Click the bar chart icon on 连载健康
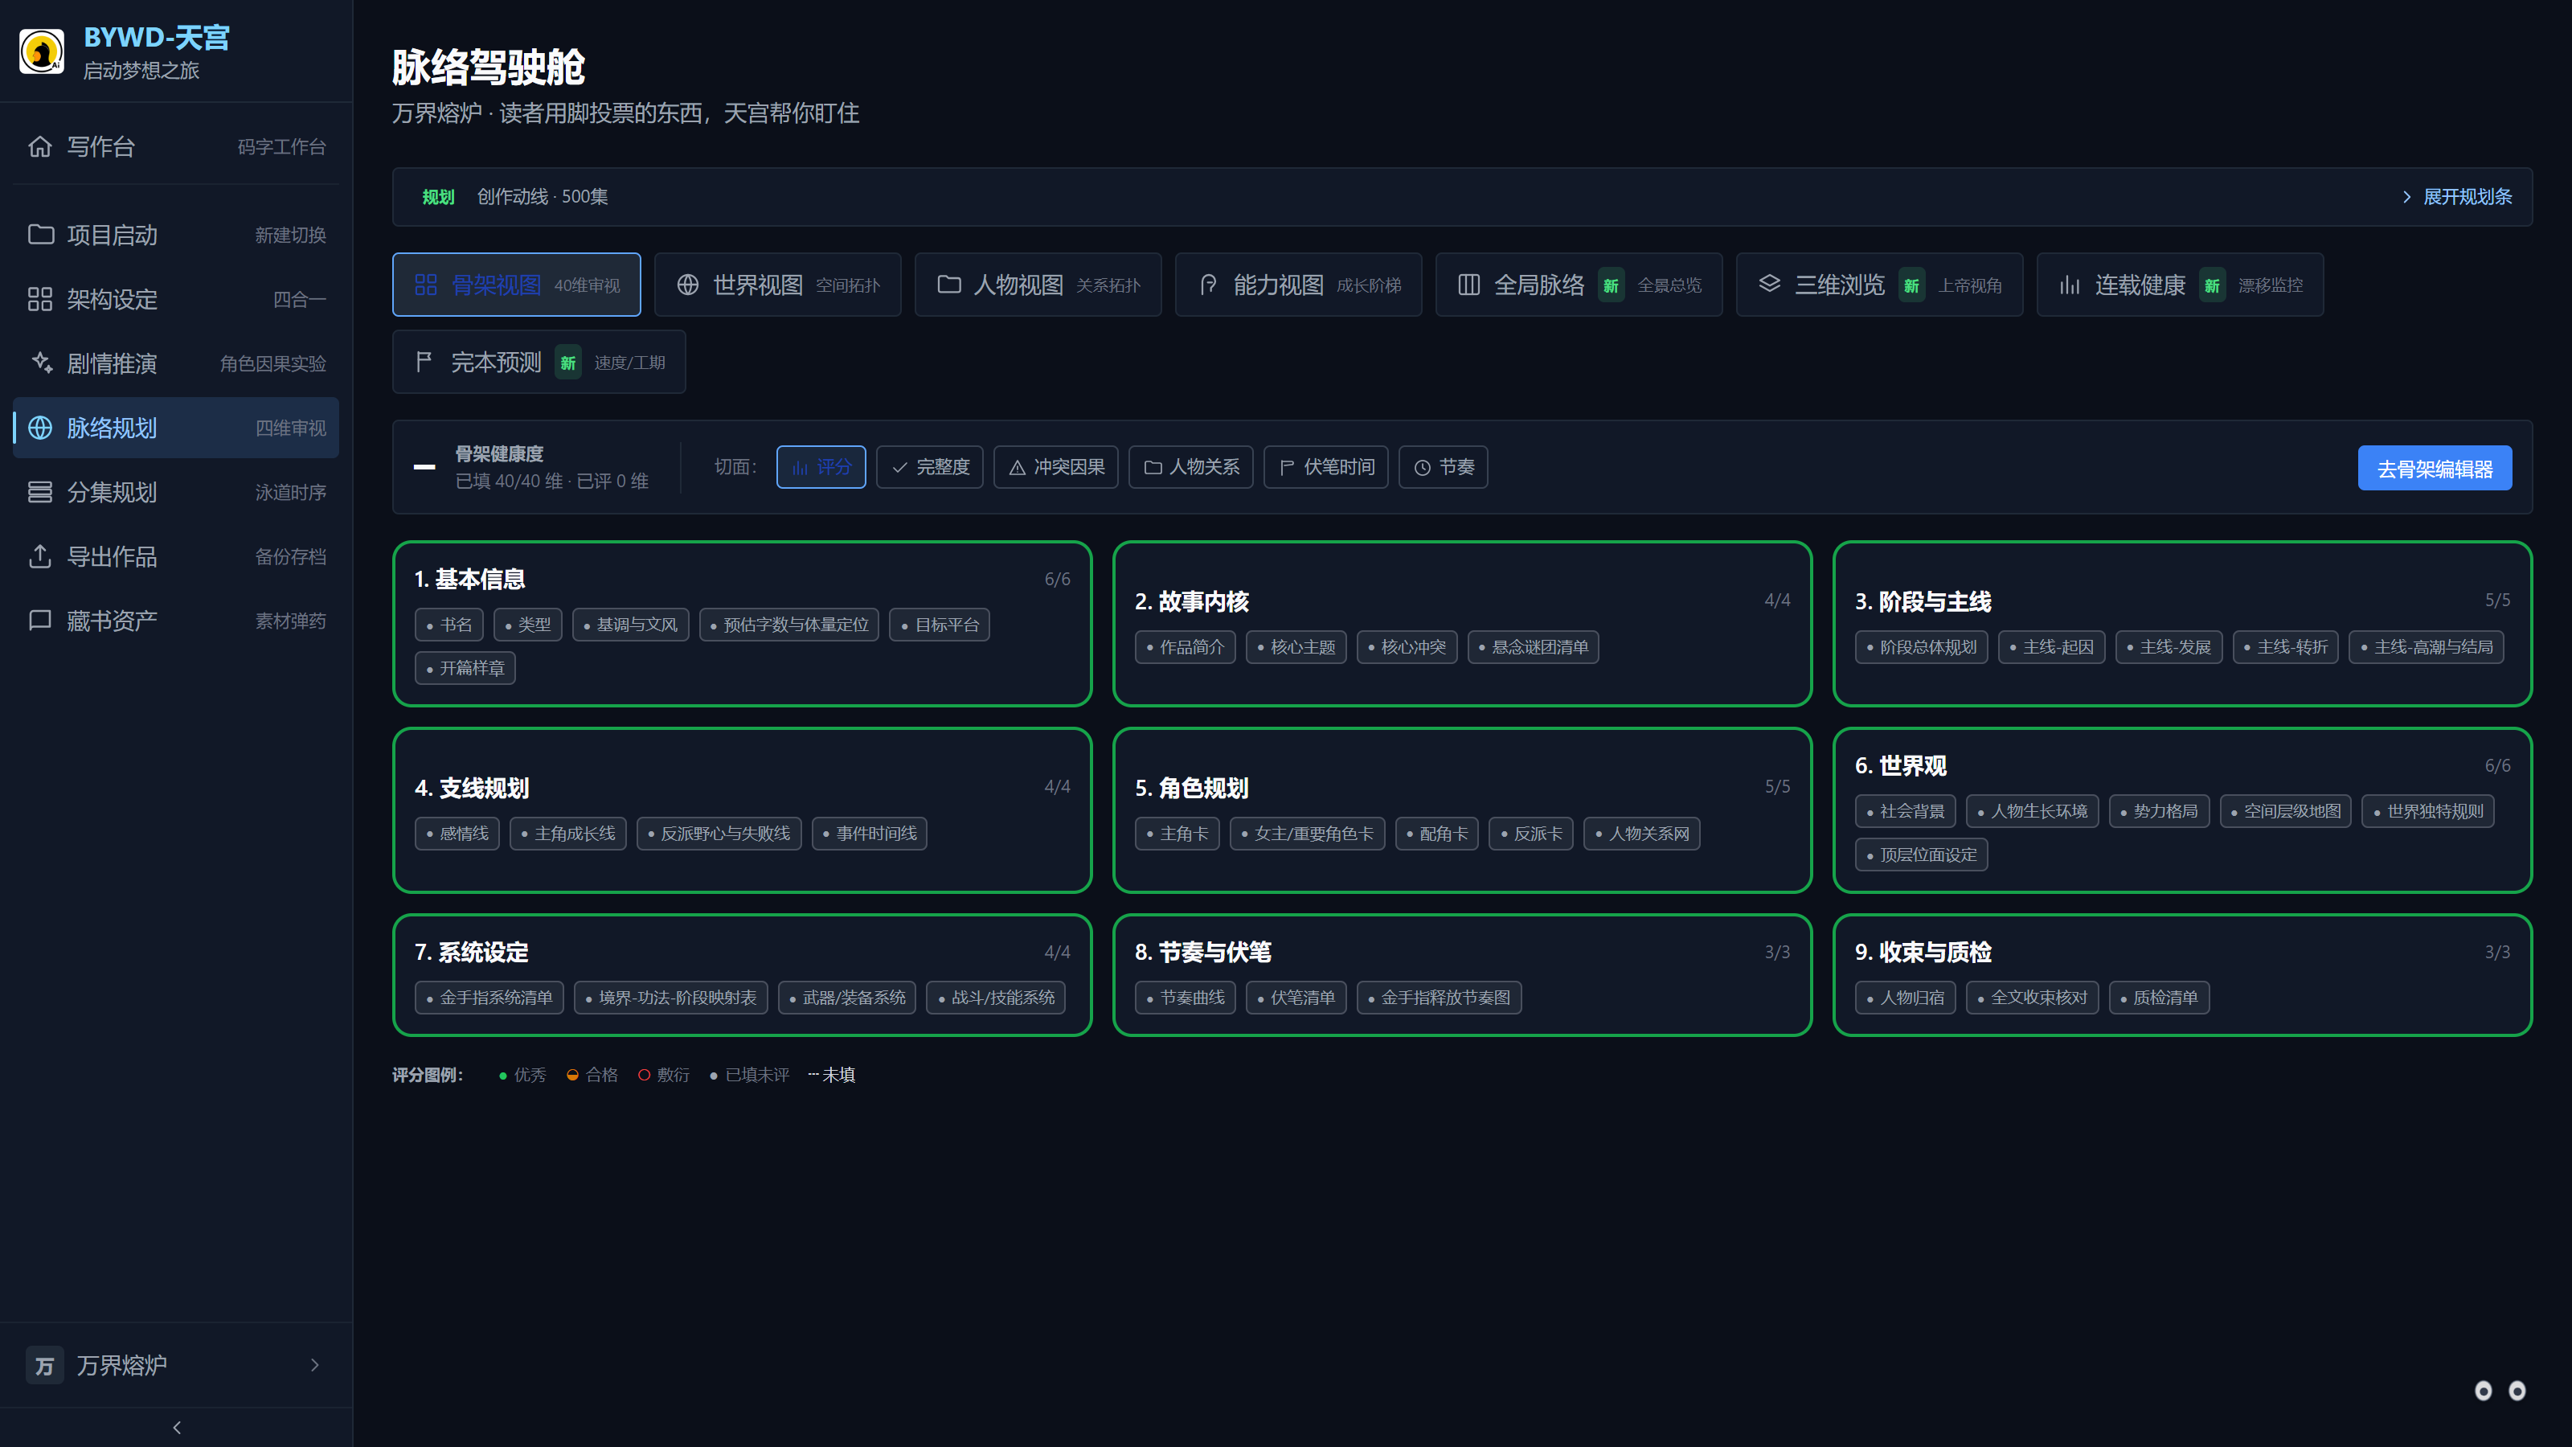The width and height of the screenshot is (2572, 1447). coord(2070,285)
